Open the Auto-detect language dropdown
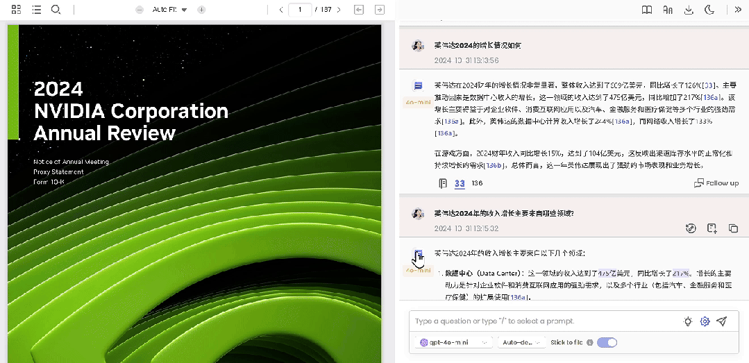 coord(521,342)
